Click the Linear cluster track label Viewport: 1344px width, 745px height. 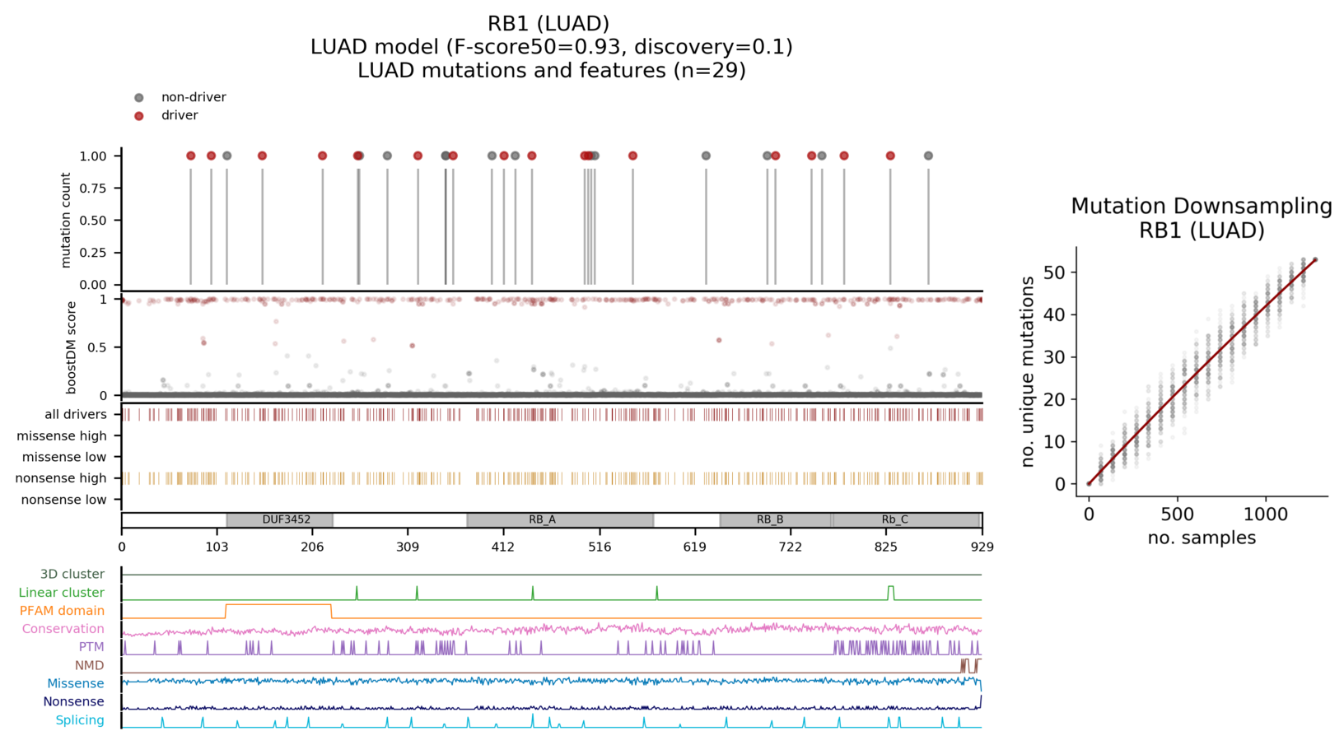pos(62,593)
